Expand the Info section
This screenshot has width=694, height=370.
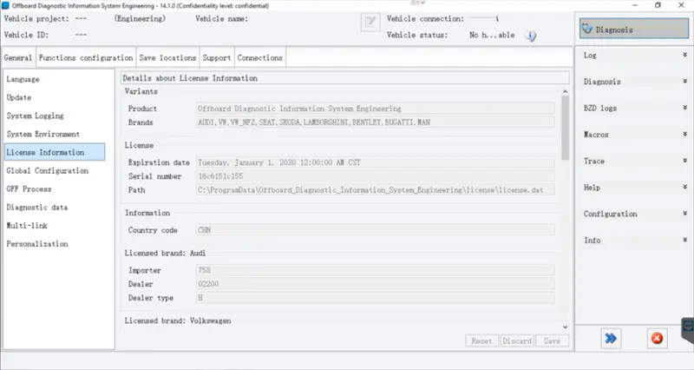[634, 241]
